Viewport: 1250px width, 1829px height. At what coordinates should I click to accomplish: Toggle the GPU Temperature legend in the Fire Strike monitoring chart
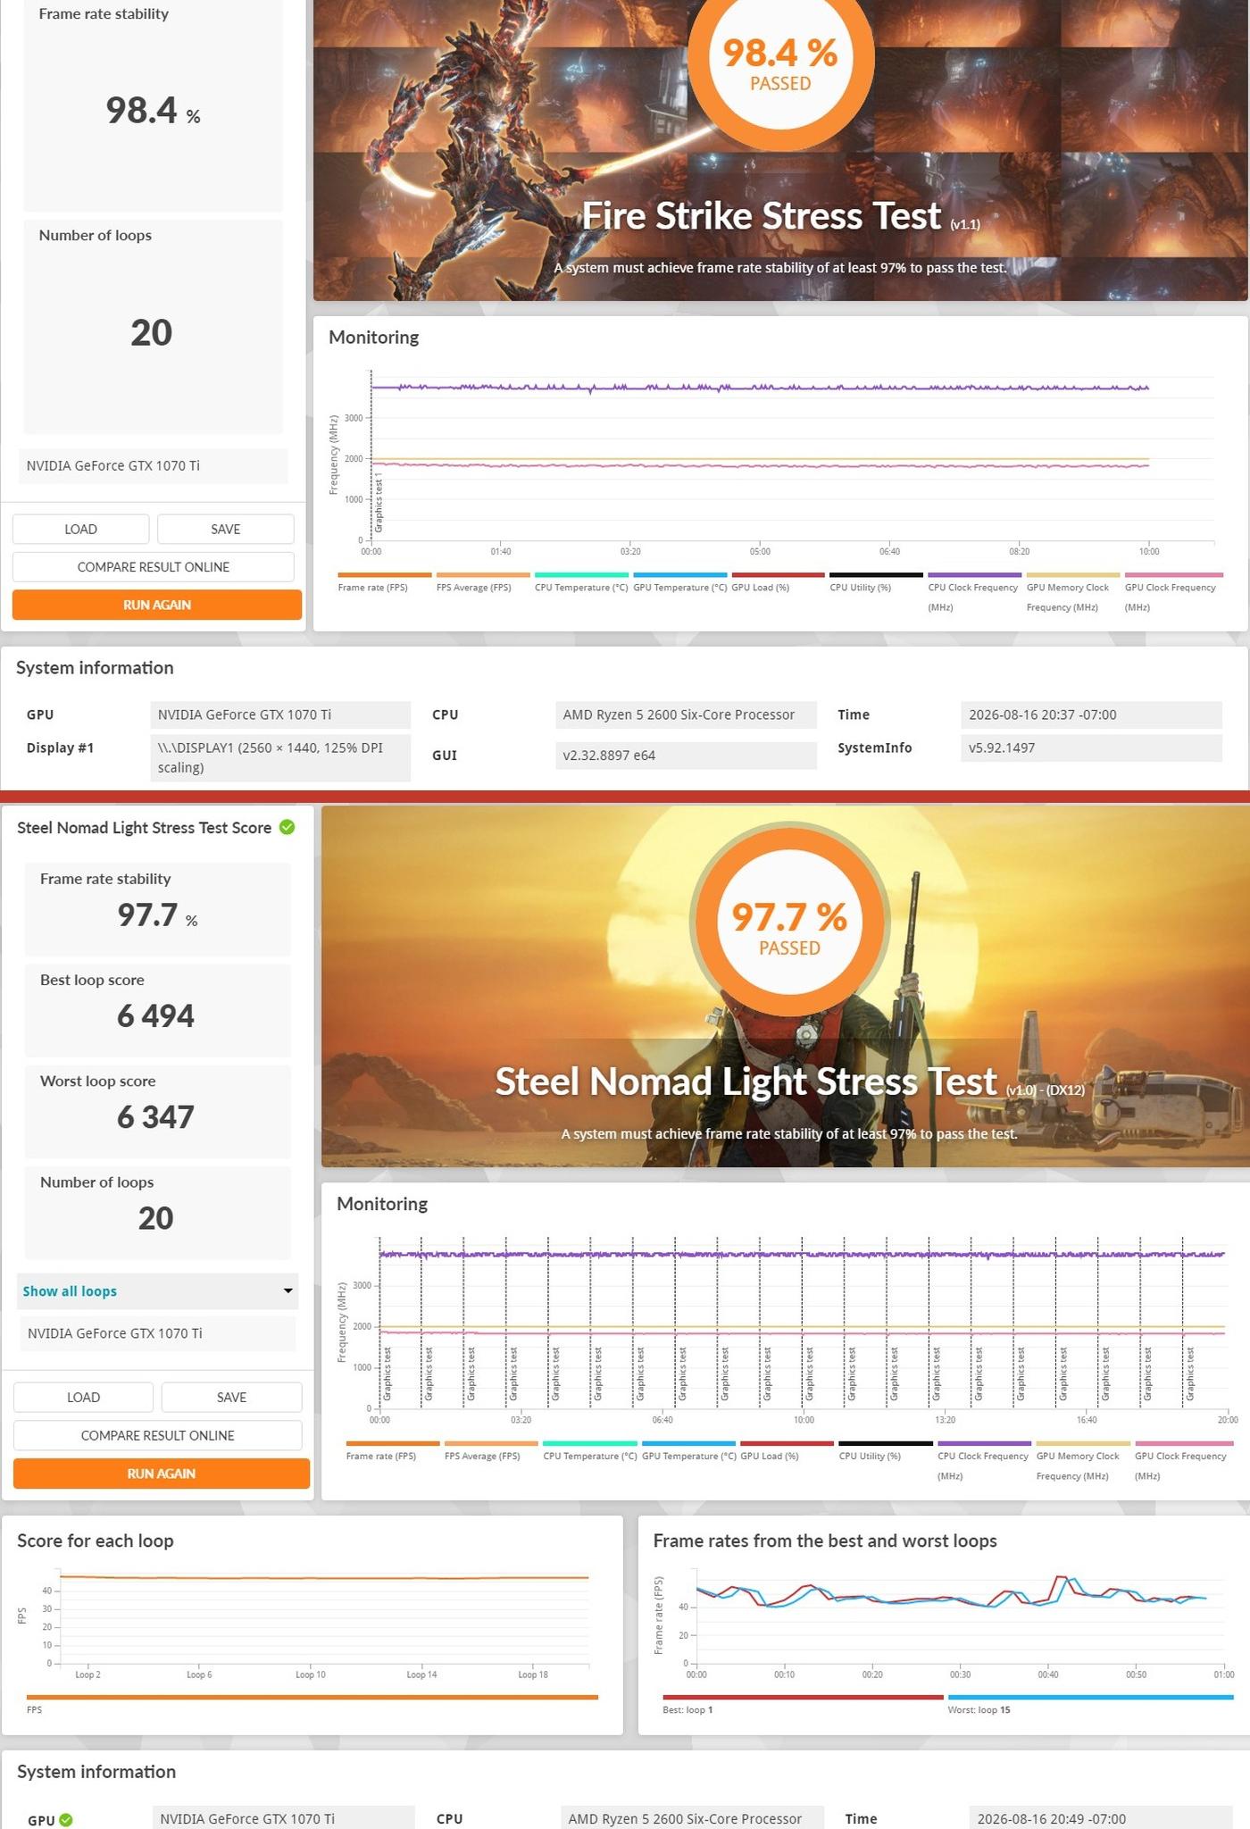[x=679, y=582]
